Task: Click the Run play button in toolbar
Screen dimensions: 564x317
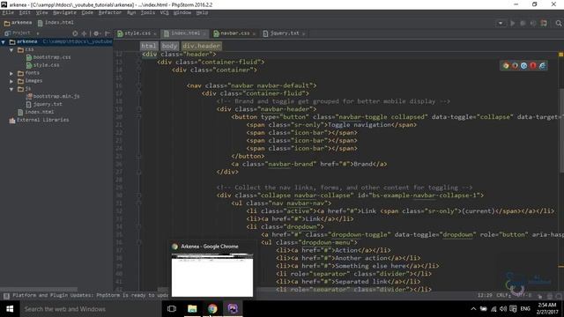Action: 512,23
